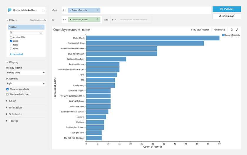Click the Blue Ribbon Sushi axis label

click(76, 54)
